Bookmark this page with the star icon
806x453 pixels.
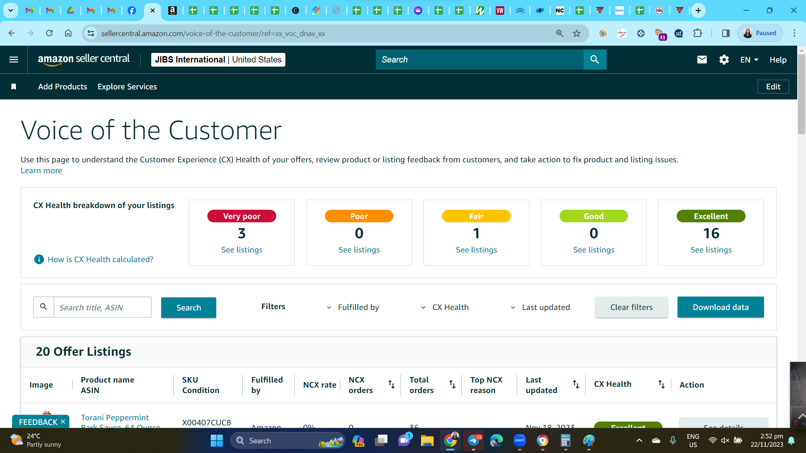(577, 33)
